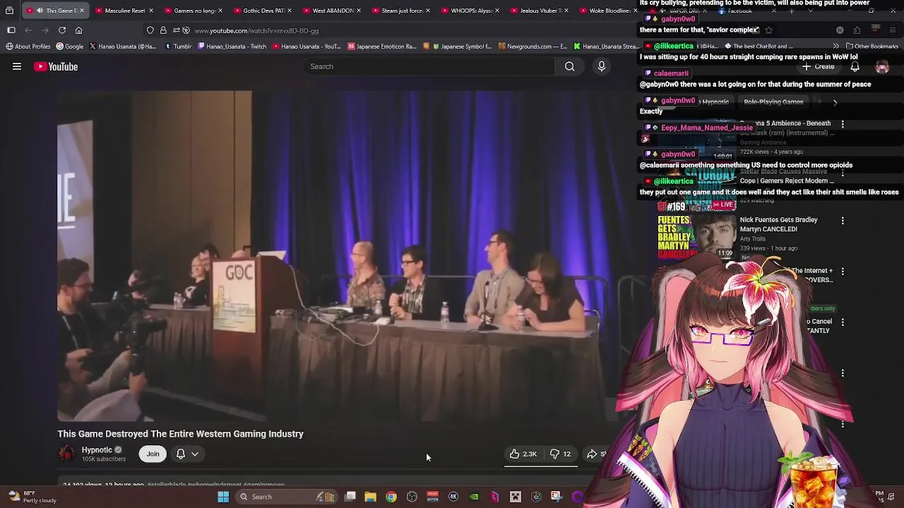Image resolution: width=904 pixels, height=508 pixels.
Task: Open options for the Nick Fuentes video
Action: coord(843,221)
